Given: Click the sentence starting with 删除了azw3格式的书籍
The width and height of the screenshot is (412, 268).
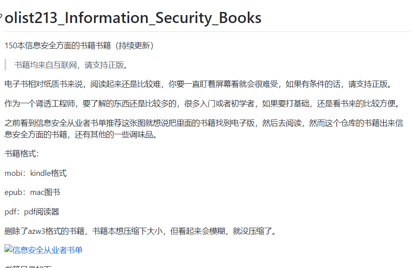Looking at the screenshot, I should click(141, 231).
